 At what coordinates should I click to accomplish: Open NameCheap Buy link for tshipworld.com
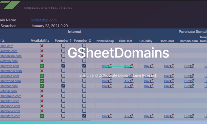107,81
